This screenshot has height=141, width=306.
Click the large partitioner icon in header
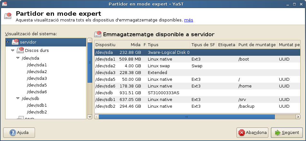click(8, 16)
